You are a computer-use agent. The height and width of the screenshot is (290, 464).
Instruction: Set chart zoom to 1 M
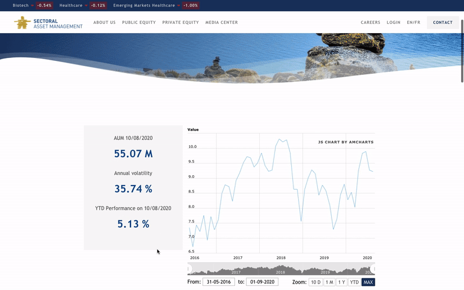click(329, 282)
